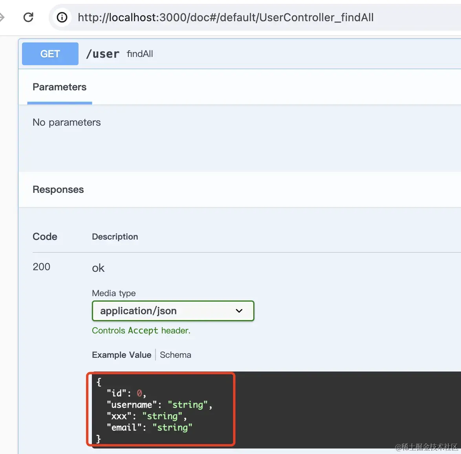
Task: Collapse the endpoint via the GET badge
Action: coord(50,54)
